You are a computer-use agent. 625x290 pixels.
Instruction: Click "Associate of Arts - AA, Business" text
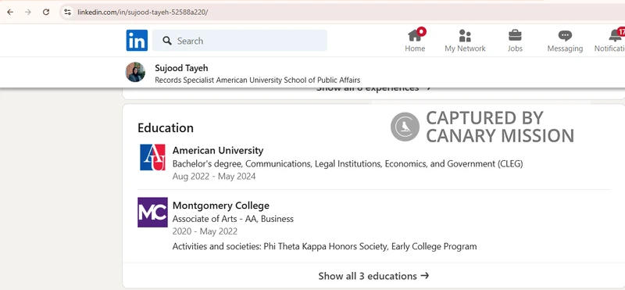233,219
